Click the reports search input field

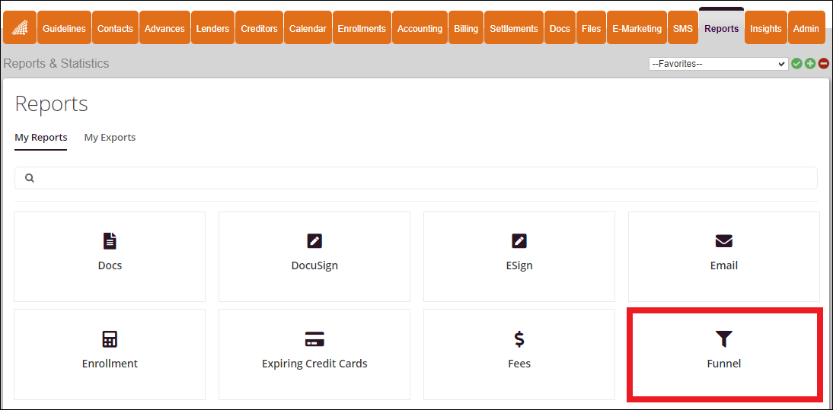click(416, 178)
